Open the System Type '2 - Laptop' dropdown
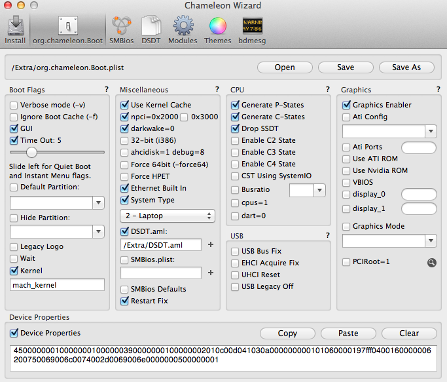This screenshot has width=447, height=382. [x=168, y=216]
